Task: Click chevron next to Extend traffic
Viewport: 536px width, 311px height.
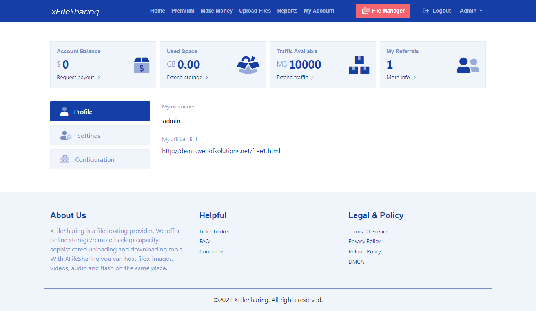Action: click(312, 78)
